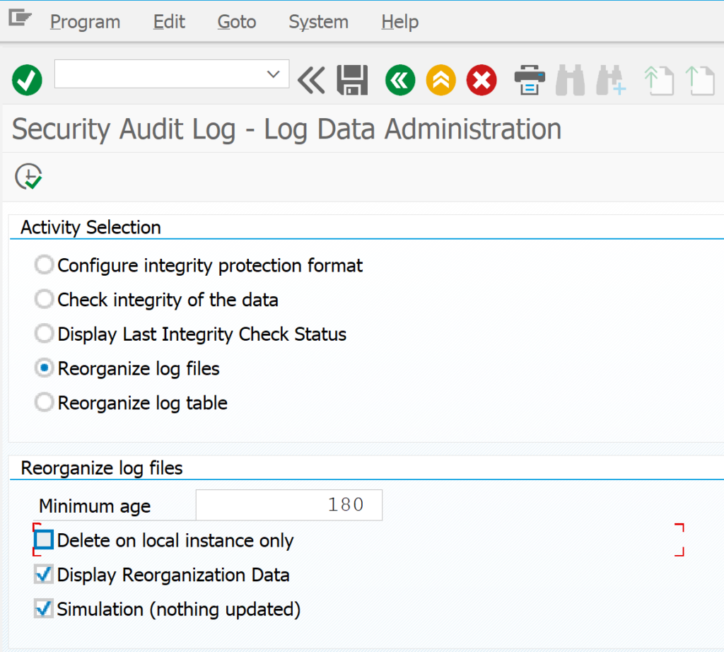Select Configure integrity protection format option
The width and height of the screenshot is (724, 652).
click(45, 265)
